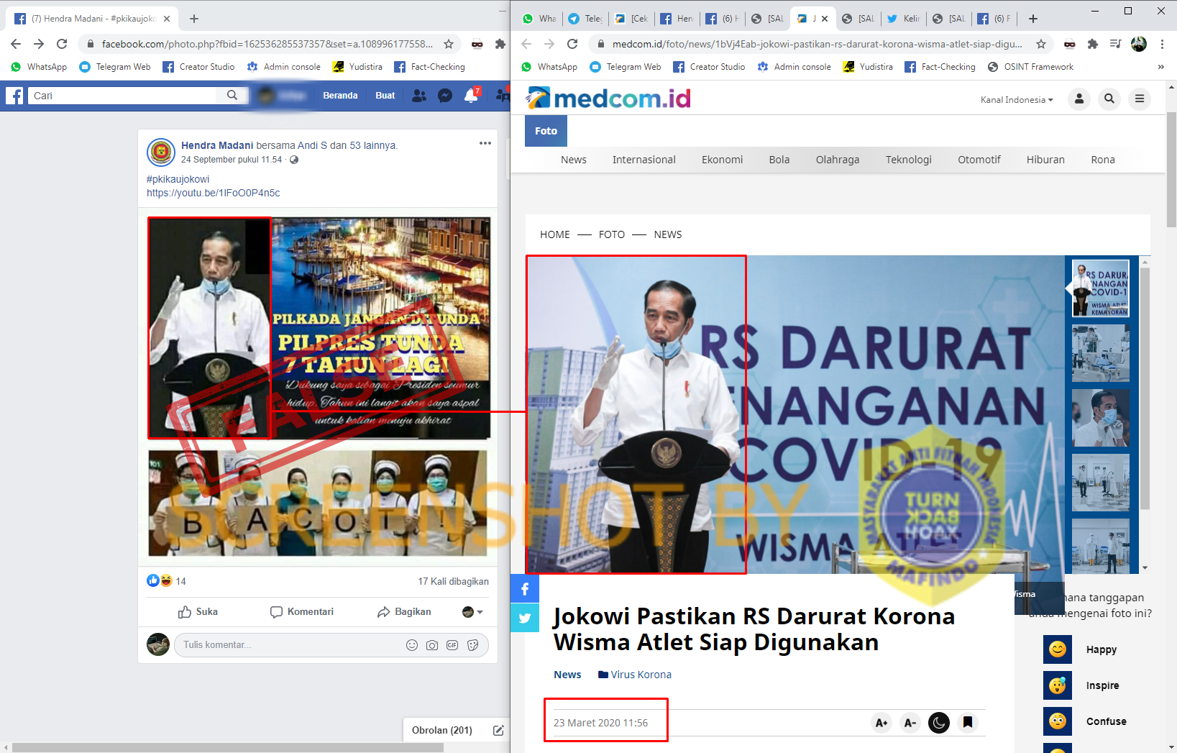Click medcom.id user account icon

click(1079, 99)
